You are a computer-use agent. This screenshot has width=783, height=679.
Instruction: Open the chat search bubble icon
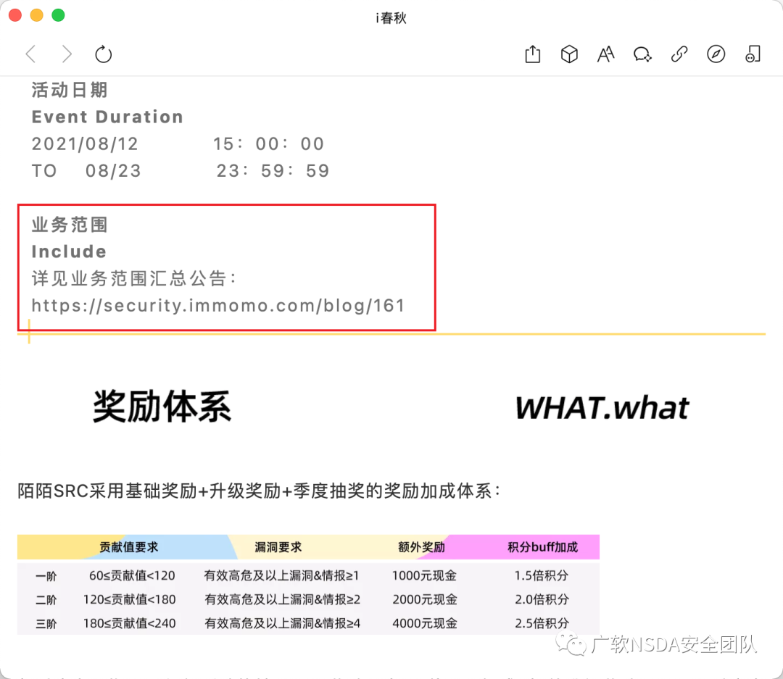pos(642,54)
